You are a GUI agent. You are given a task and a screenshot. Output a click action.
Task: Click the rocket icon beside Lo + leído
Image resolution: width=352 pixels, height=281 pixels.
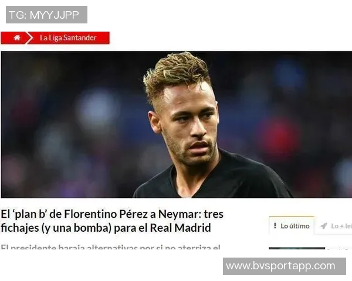(x=323, y=226)
